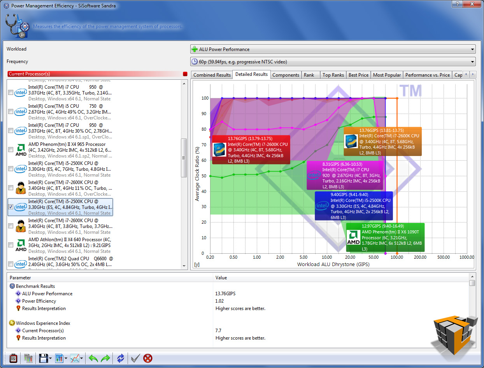The image size is (484, 368).
Task: Click the user icon beside i7-2600K 3.8GHz Turbo
Action: click(21, 226)
